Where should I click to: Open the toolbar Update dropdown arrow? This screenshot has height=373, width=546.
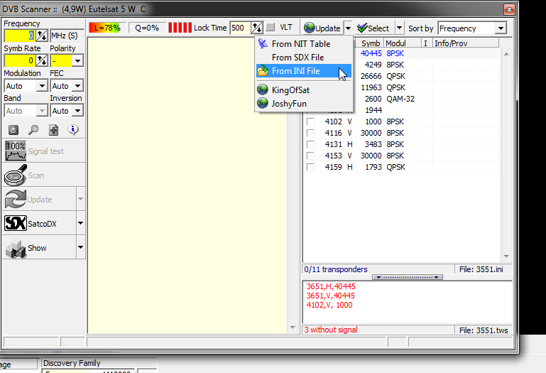(348, 28)
